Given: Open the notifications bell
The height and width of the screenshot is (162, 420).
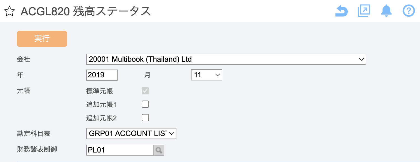Looking at the screenshot, I should [x=386, y=11].
